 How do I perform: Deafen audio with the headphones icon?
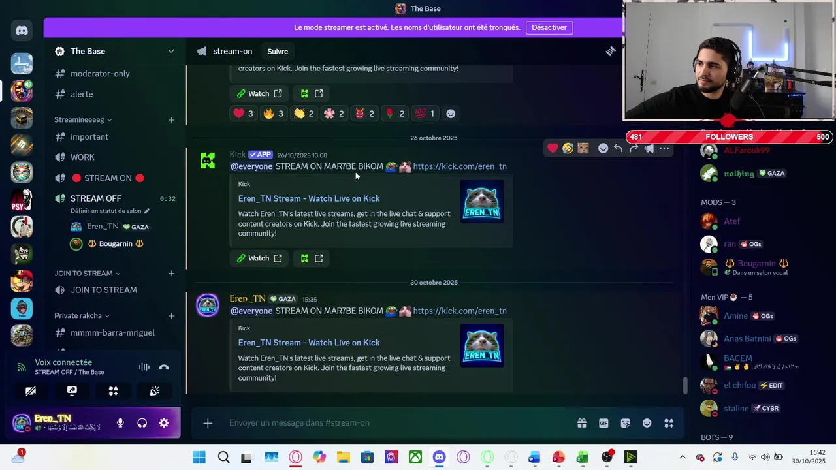142,423
